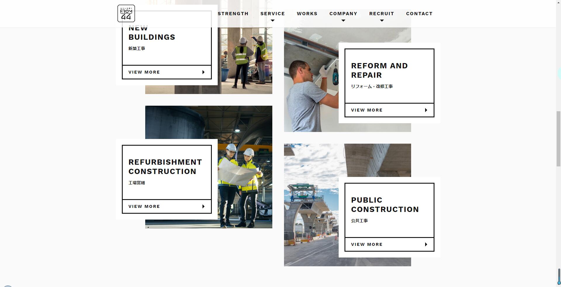This screenshot has height=287, width=561.
Task: Open the SERVICE menu item
Action: [273, 13]
